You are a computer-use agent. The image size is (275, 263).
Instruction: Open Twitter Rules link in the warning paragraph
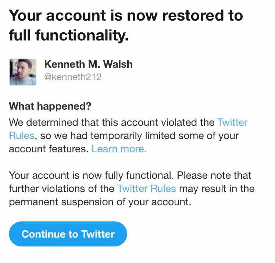pyautogui.click(x=147, y=189)
